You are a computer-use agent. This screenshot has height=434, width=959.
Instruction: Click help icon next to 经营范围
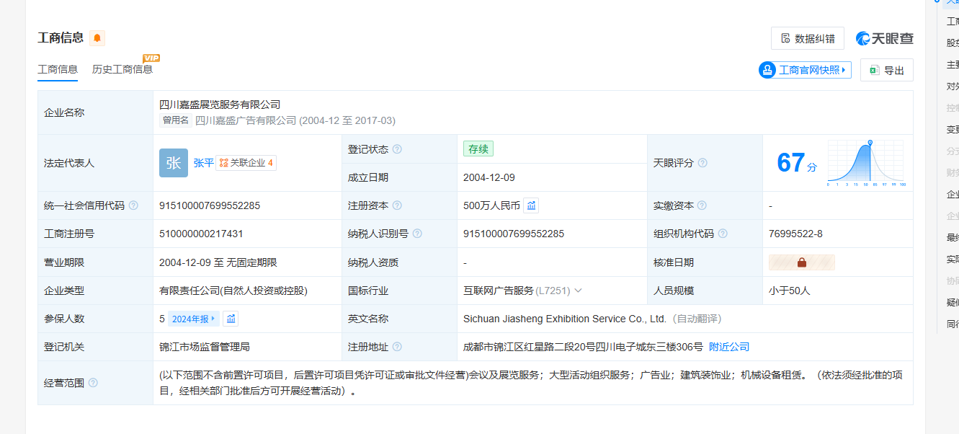(93, 383)
